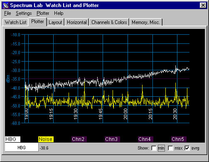Click the -40.0 axis label
Viewport: 209px width, 162px height.
[16, 88]
